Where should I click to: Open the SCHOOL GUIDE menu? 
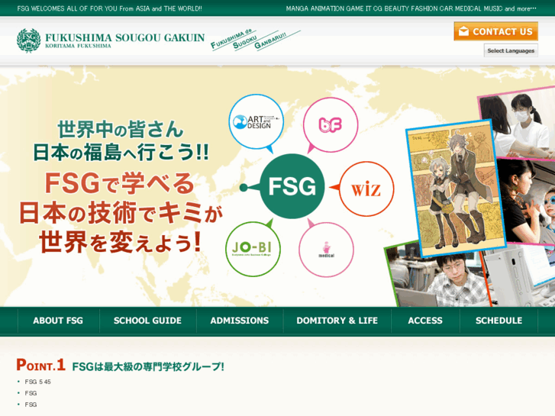147,321
